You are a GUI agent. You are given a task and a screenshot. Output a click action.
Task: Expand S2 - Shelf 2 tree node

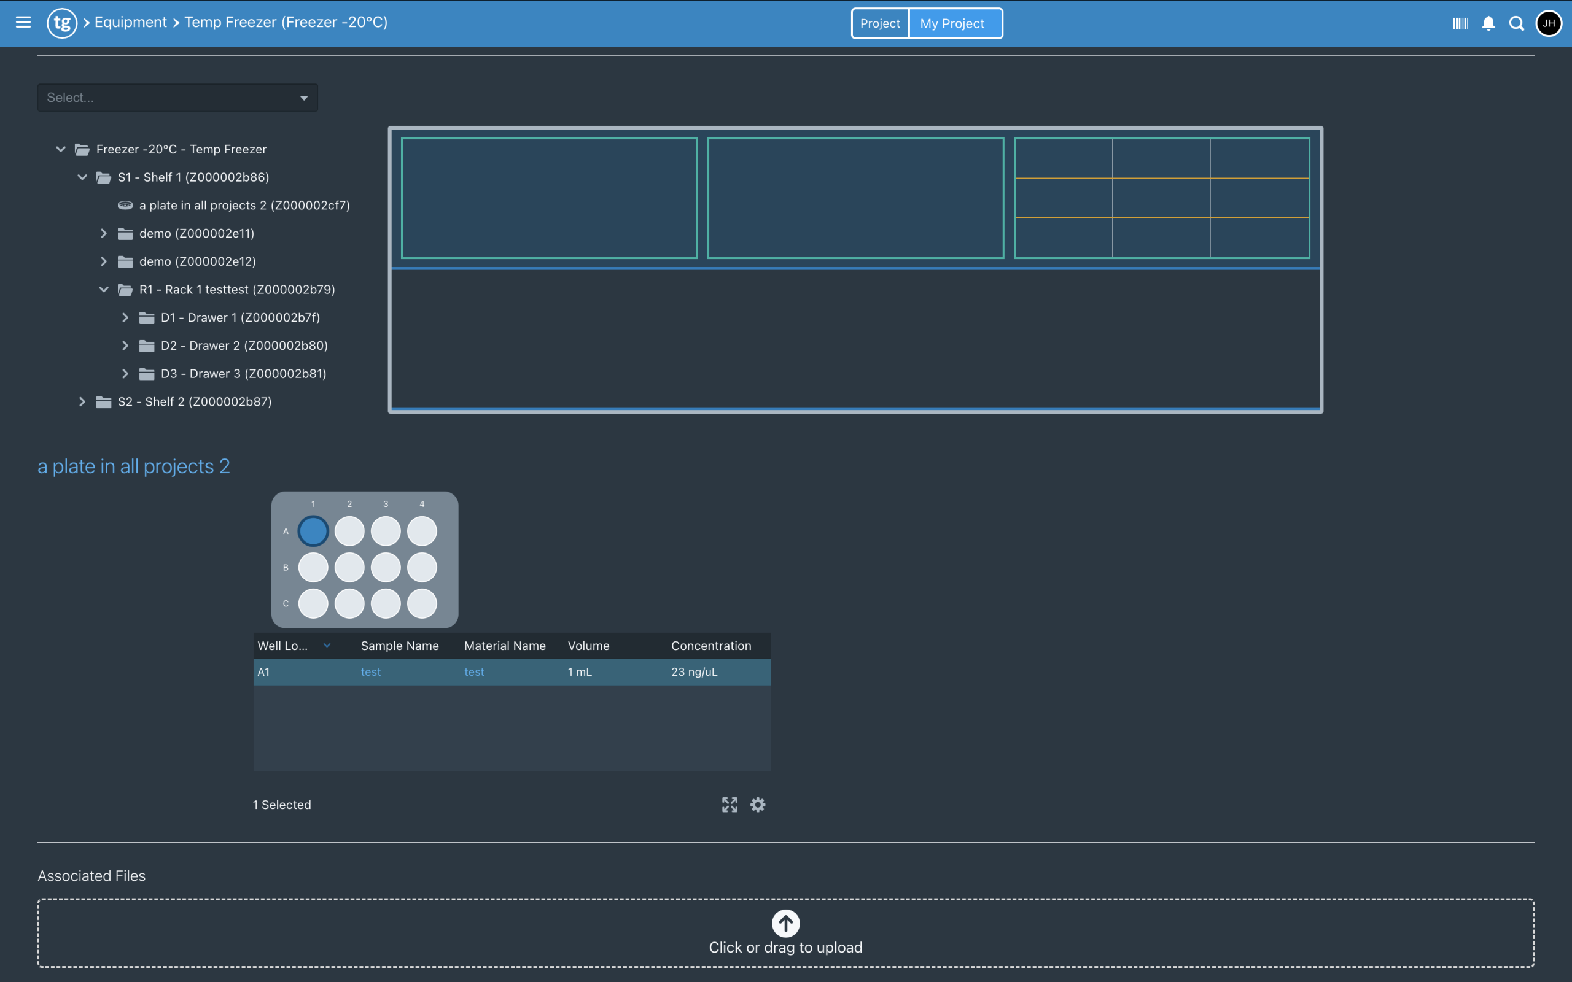[x=82, y=402]
